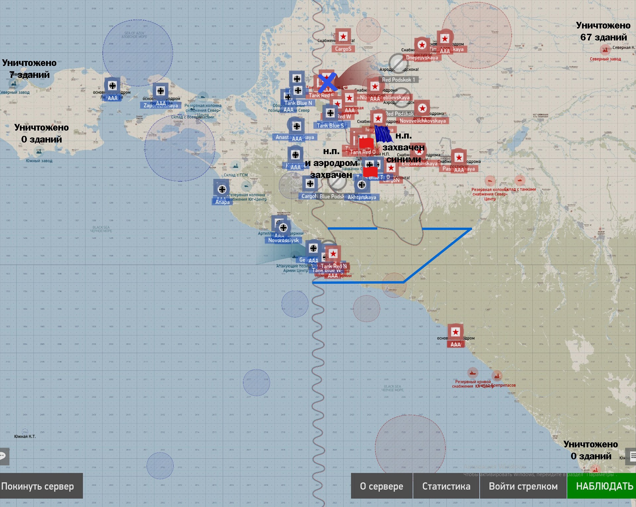This screenshot has height=507, width=636.
Task: Select the Anapa blue airfield icon
Action: click(222, 190)
